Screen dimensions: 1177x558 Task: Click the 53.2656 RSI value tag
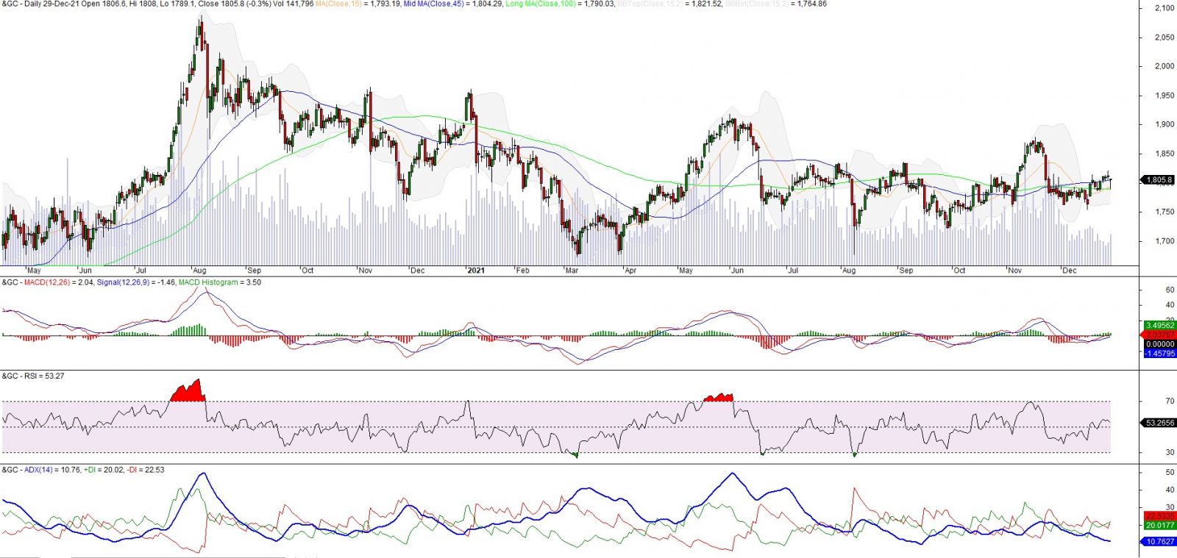click(1158, 423)
